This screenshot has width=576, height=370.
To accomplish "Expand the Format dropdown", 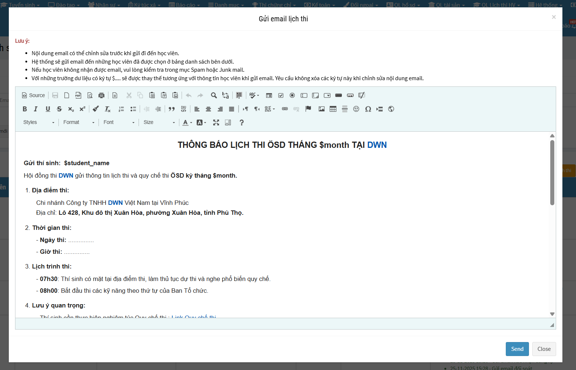I will pyautogui.click(x=79, y=122).
